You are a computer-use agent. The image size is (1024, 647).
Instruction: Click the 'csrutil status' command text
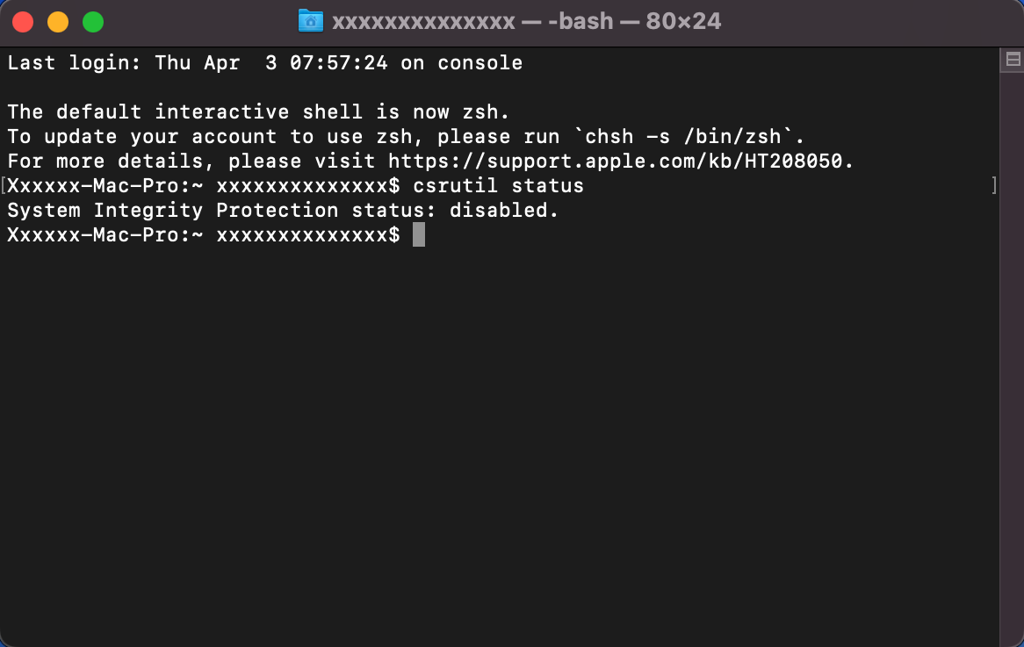point(498,186)
